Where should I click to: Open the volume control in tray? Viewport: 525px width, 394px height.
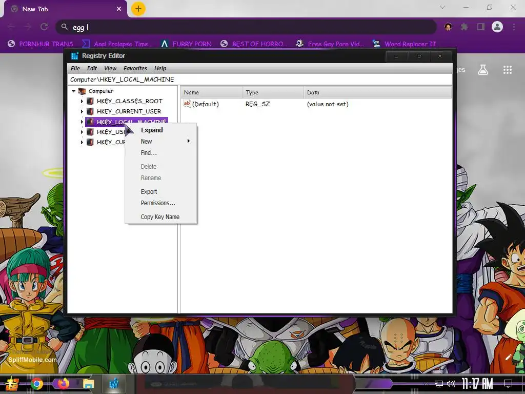tap(451, 384)
